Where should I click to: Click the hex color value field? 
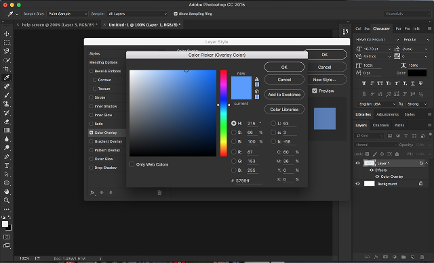249,181
